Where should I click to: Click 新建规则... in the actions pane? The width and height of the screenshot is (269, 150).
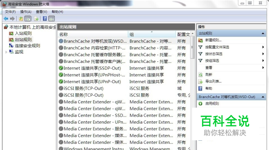click(x=213, y=40)
